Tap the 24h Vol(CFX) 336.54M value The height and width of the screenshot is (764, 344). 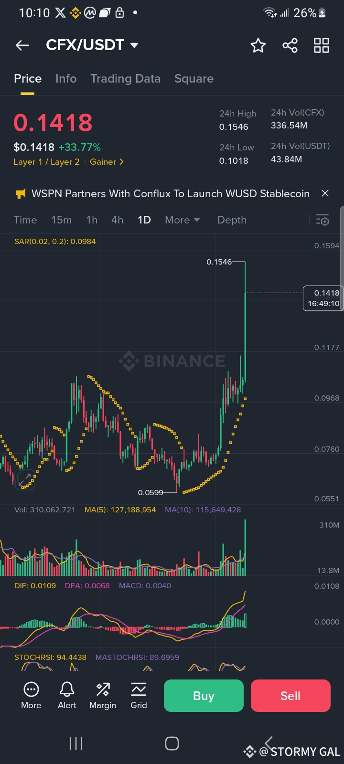tap(289, 126)
